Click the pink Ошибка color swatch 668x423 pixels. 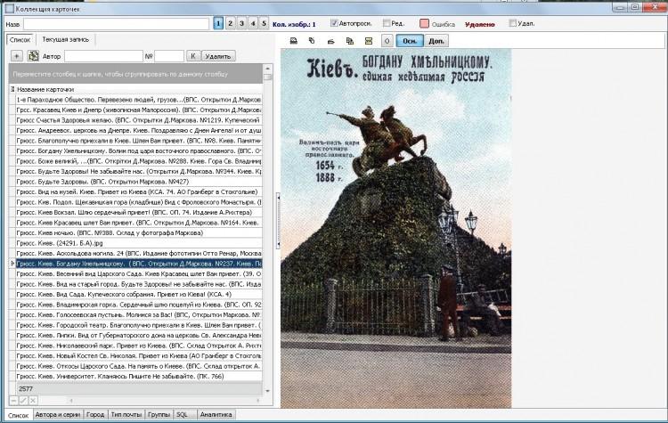click(x=424, y=23)
